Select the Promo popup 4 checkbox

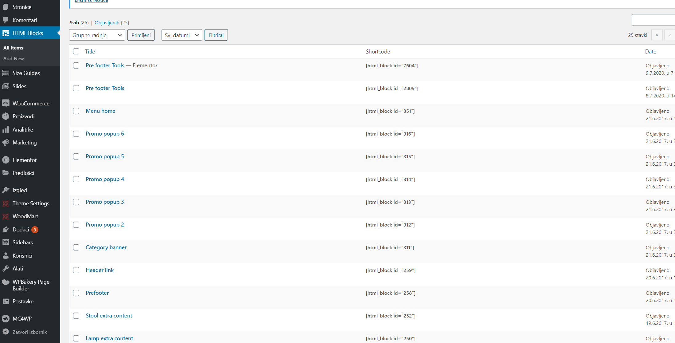point(76,179)
